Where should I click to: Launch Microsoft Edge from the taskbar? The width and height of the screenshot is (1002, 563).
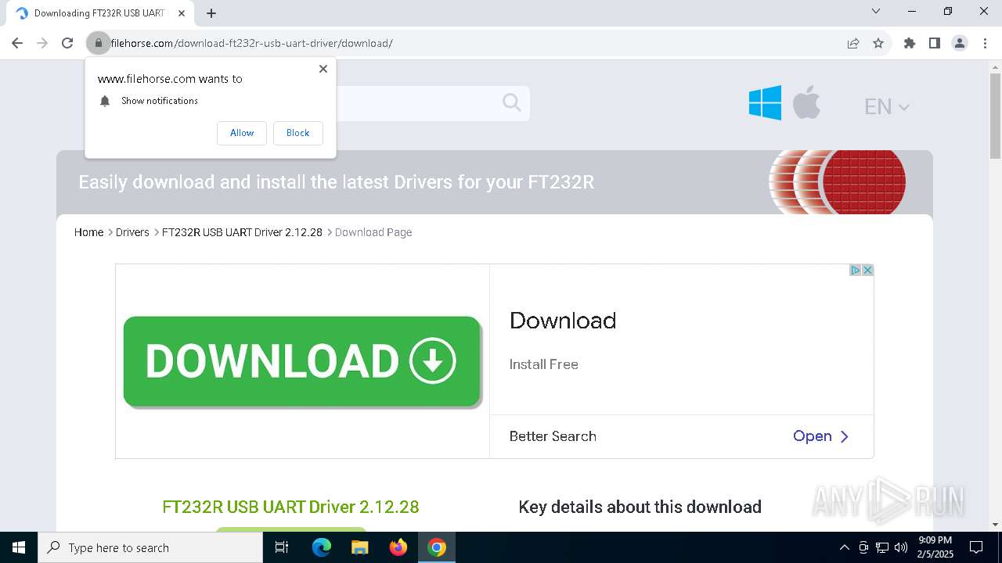[x=322, y=547]
